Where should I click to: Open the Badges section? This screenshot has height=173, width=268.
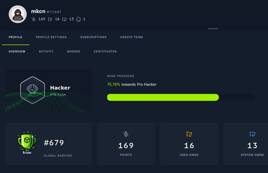point(74,51)
